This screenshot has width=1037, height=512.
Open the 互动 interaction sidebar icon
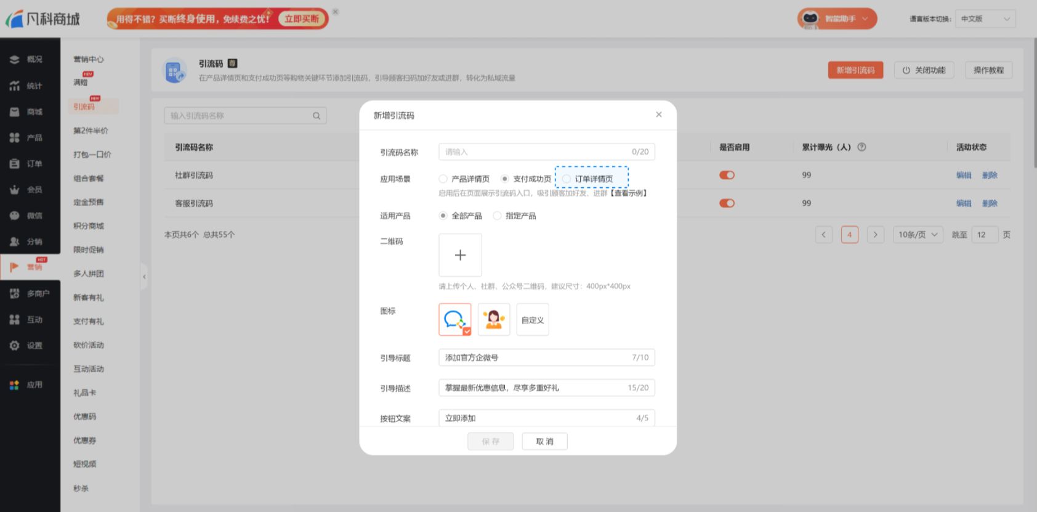14,319
